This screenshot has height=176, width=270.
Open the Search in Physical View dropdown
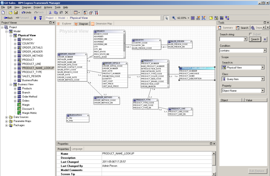click(x=262, y=68)
